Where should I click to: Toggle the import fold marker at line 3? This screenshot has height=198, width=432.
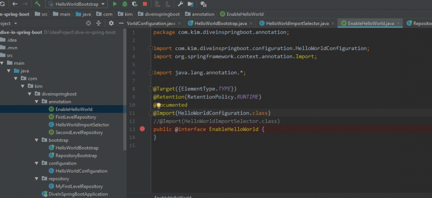(150, 48)
